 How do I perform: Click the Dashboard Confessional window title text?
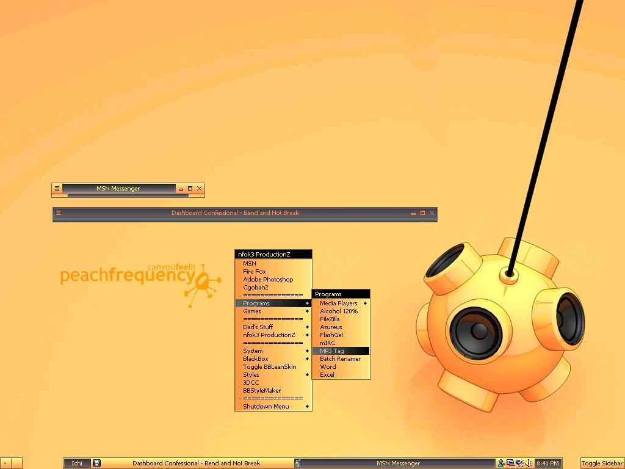tap(235, 213)
